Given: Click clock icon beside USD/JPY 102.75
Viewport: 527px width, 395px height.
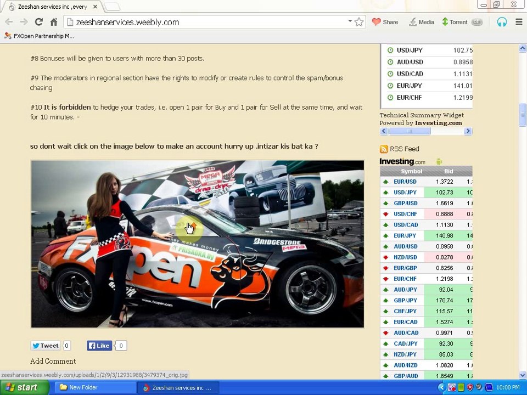Looking at the screenshot, I should click(390, 50).
